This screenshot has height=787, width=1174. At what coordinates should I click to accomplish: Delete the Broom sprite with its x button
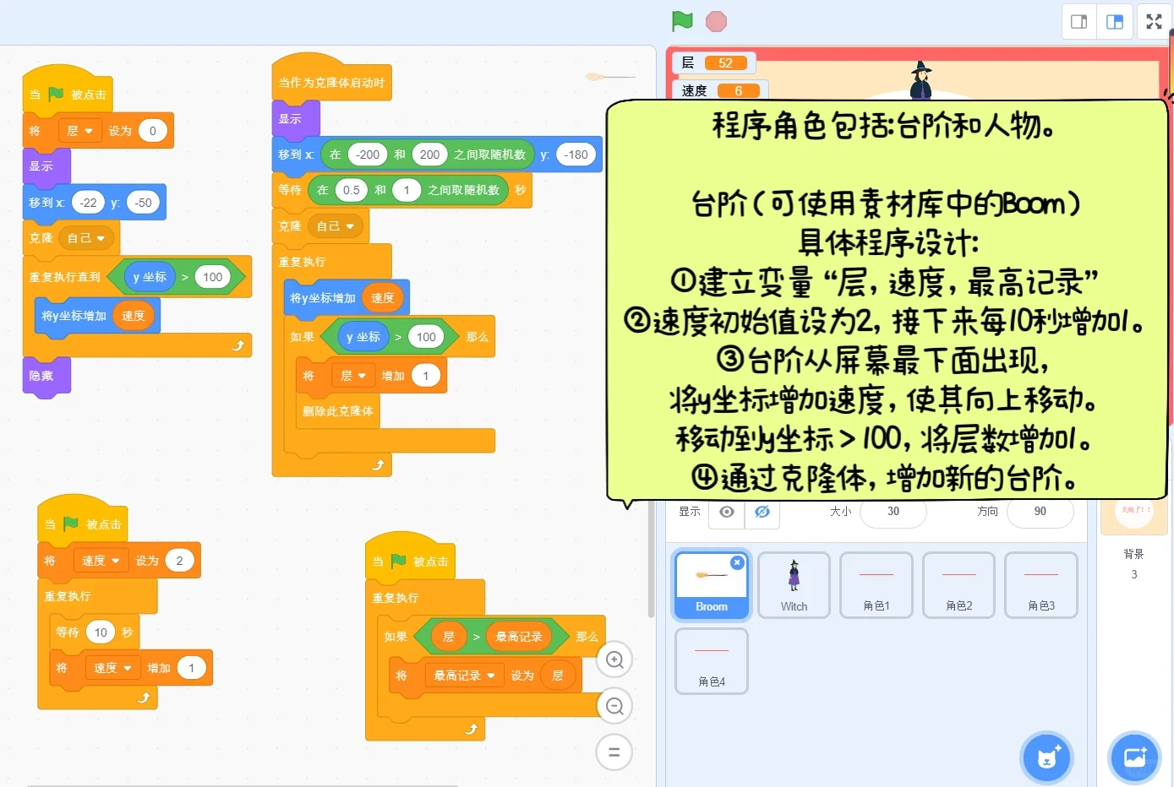pos(736,562)
